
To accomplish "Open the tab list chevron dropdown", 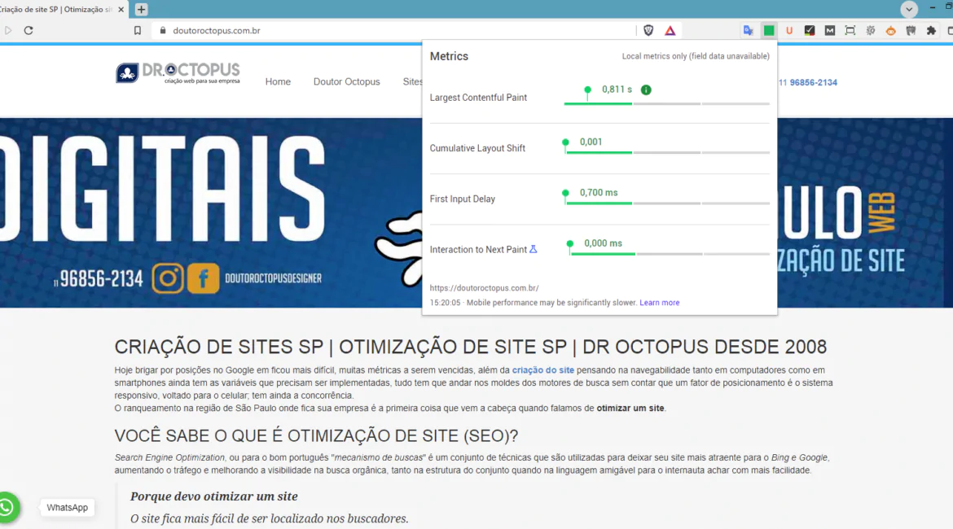I will 907,9.
